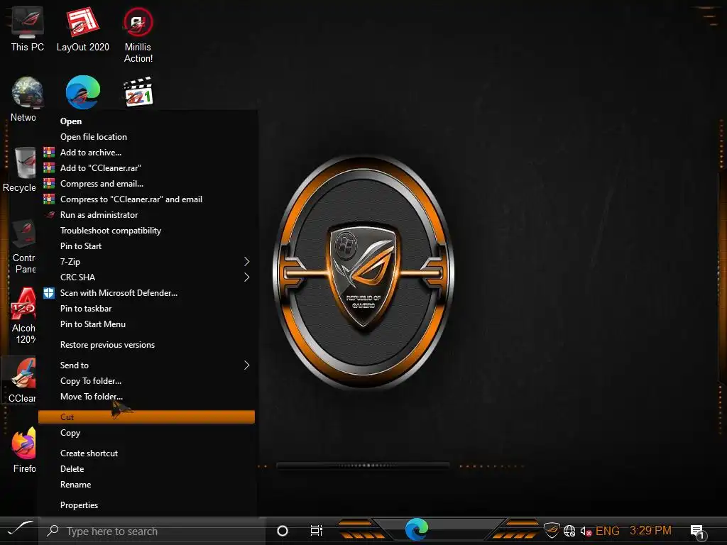Select the Alcohol 120% desktop icon
Image resolution: width=727 pixels, height=545 pixels.
pos(23,316)
